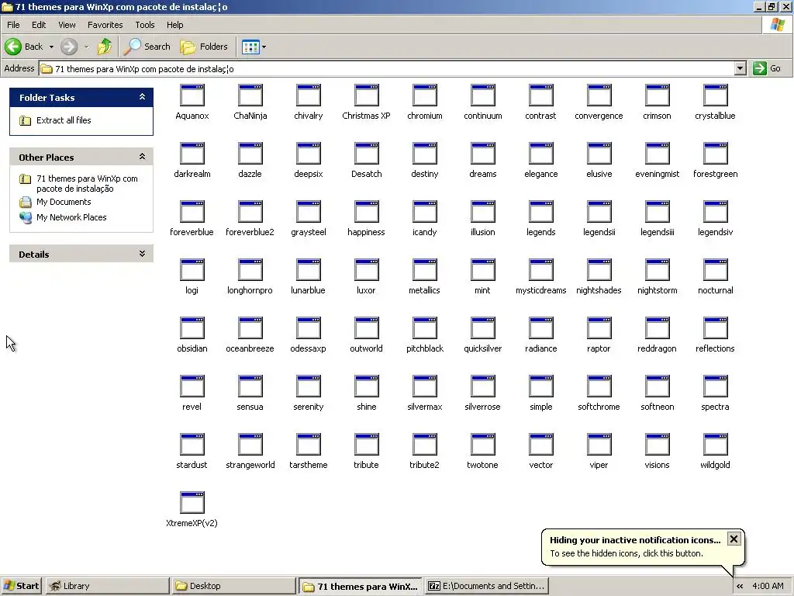Open the Tools menu

pos(145,25)
